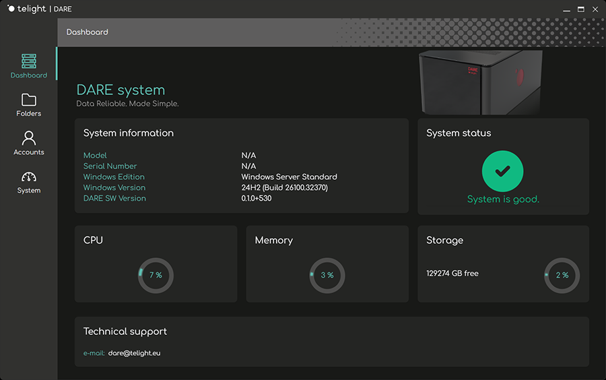606x380 pixels.
Task: Click the DARE device product image
Action: pyautogui.click(x=479, y=82)
